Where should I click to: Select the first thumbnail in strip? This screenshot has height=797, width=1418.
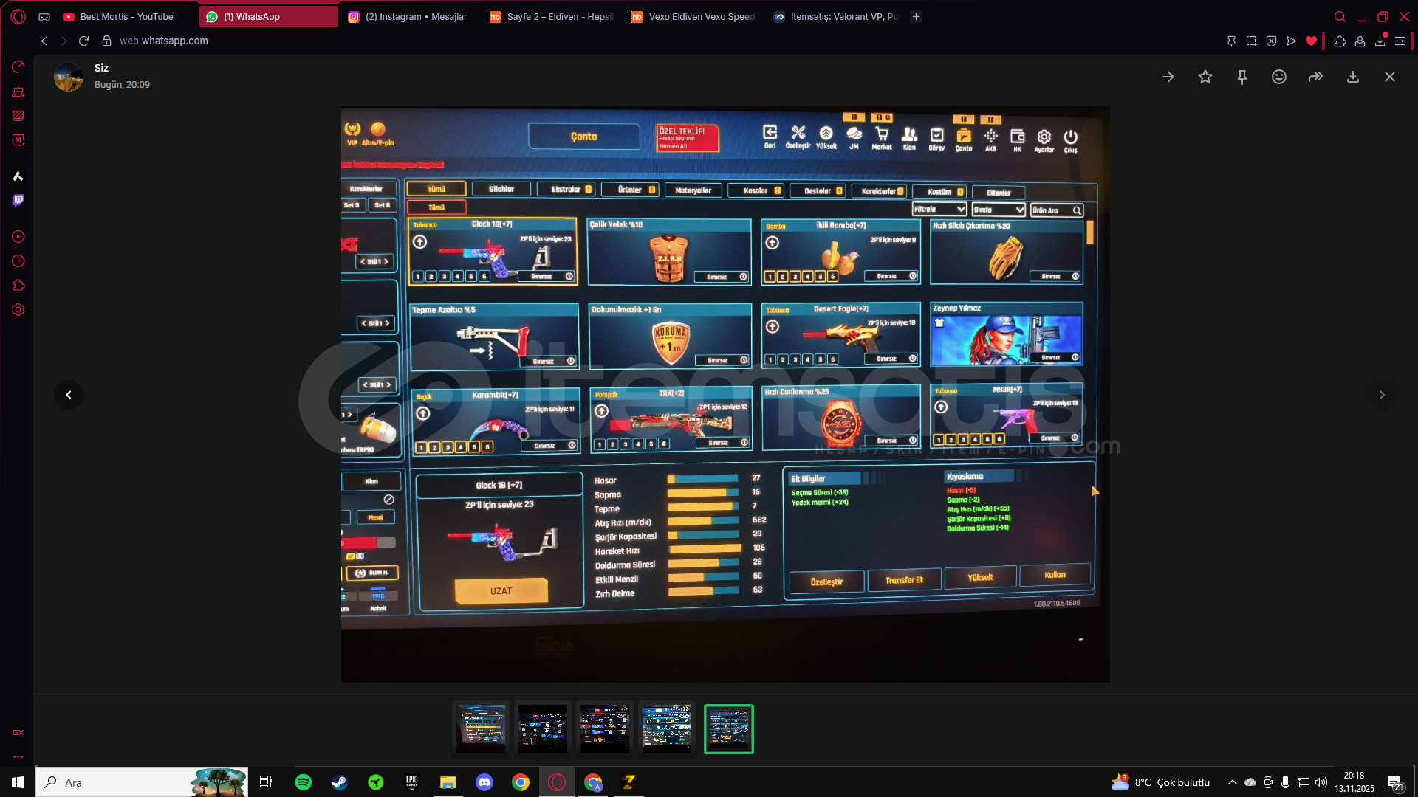click(481, 728)
